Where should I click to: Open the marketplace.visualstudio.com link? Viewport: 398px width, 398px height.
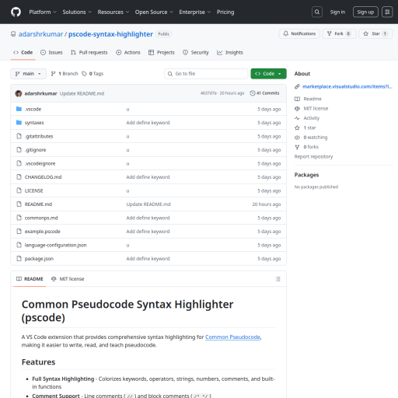pos(347,86)
